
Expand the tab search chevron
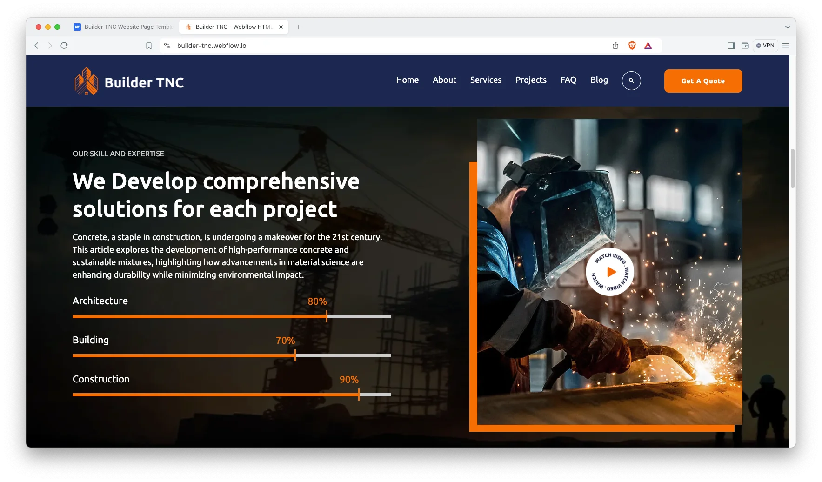(x=787, y=27)
